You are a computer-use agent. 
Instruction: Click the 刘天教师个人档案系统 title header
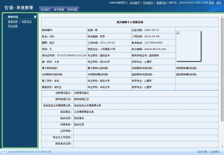pyautogui.click(x=130, y=22)
